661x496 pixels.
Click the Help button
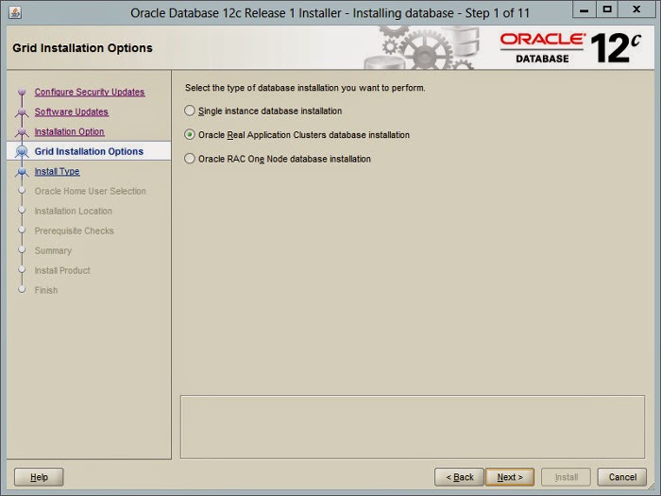[x=39, y=477]
